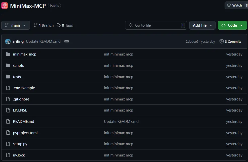
Task: View the 1 Branch list
Action: tap(44, 25)
